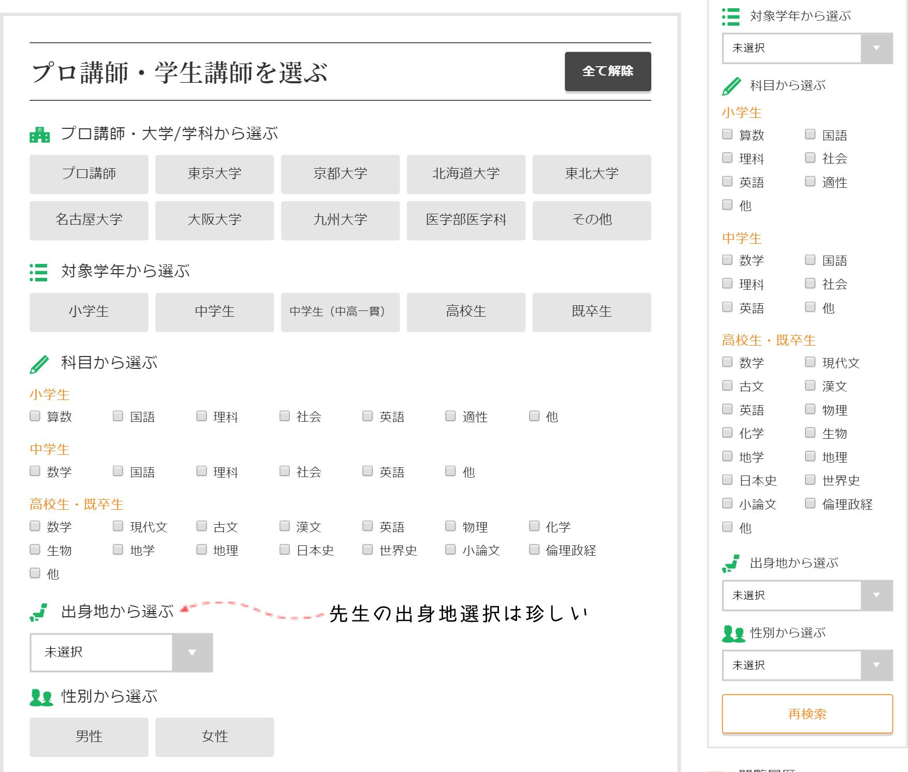
Task: Click 再検索 button in sidebar
Action: (x=808, y=714)
